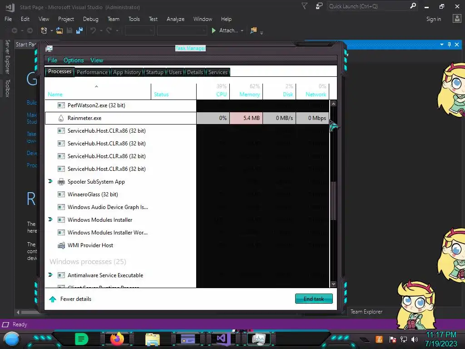
Task: Click the volume speaker tray icon
Action: (415, 339)
